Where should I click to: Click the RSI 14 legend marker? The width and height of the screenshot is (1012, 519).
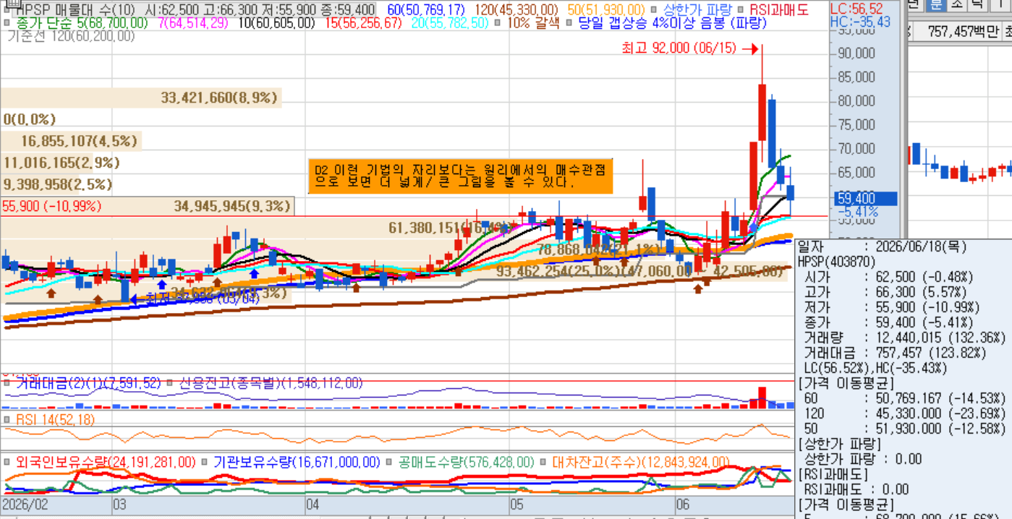(7, 419)
